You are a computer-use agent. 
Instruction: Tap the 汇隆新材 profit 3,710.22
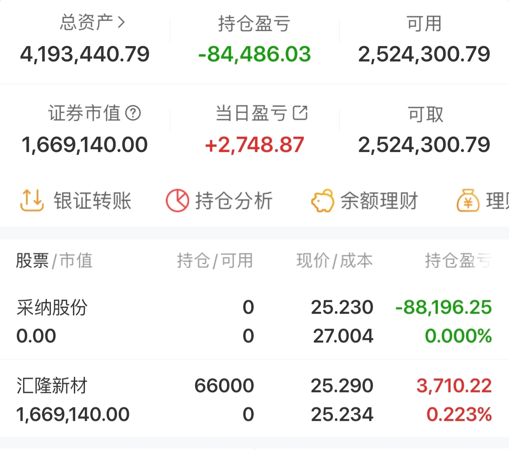[x=454, y=386]
